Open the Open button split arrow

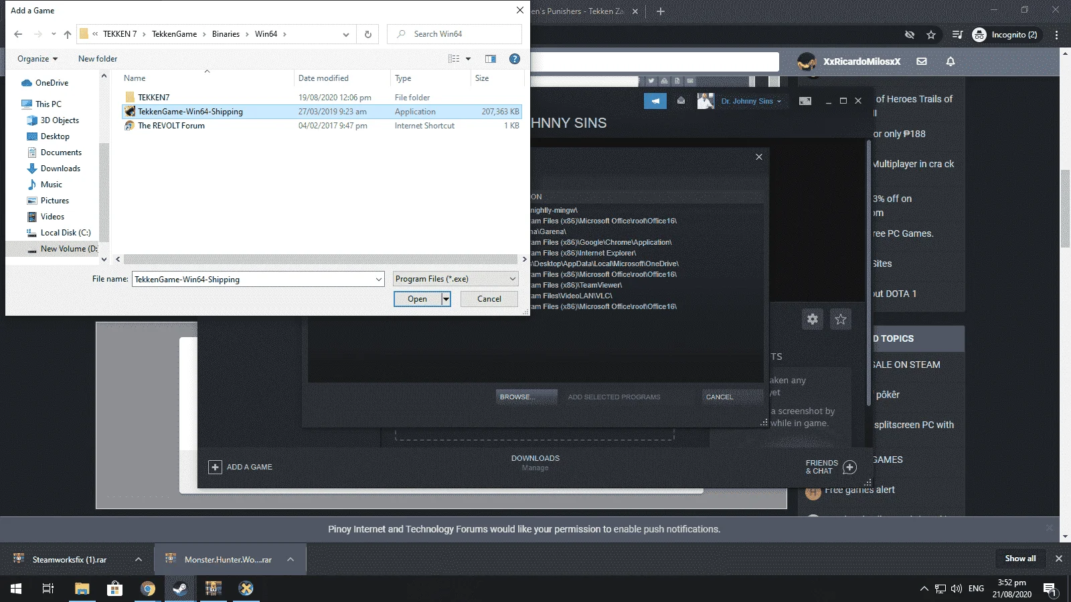(446, 299)
